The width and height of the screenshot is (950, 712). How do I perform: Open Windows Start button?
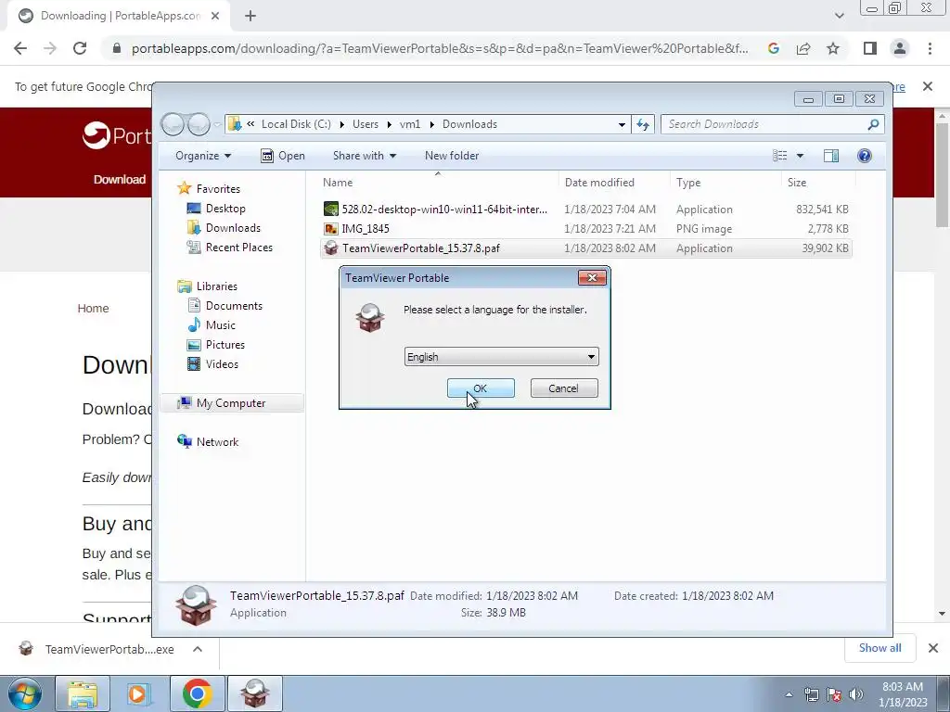coord(25,693)
